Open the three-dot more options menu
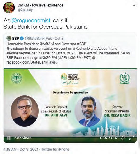140x154 pixels. [x=134, y=5]
